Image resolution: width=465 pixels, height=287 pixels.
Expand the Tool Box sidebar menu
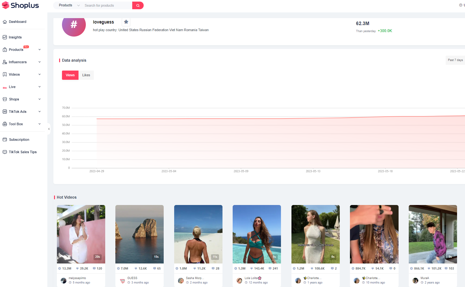39,124
